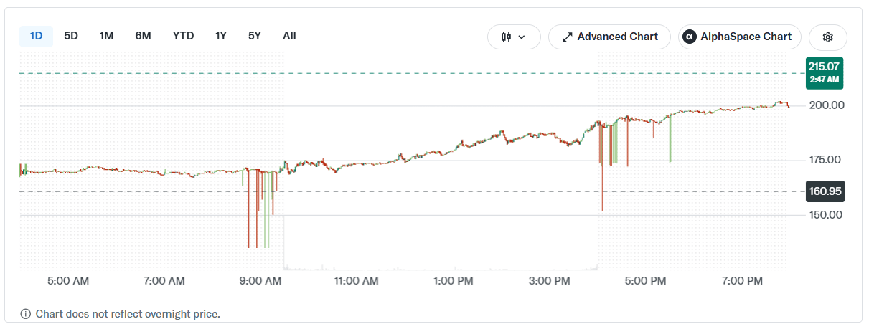Viewport: 869px width, 329px height.
Task: Show the YTD time range
Action: [x=183, y=36]
